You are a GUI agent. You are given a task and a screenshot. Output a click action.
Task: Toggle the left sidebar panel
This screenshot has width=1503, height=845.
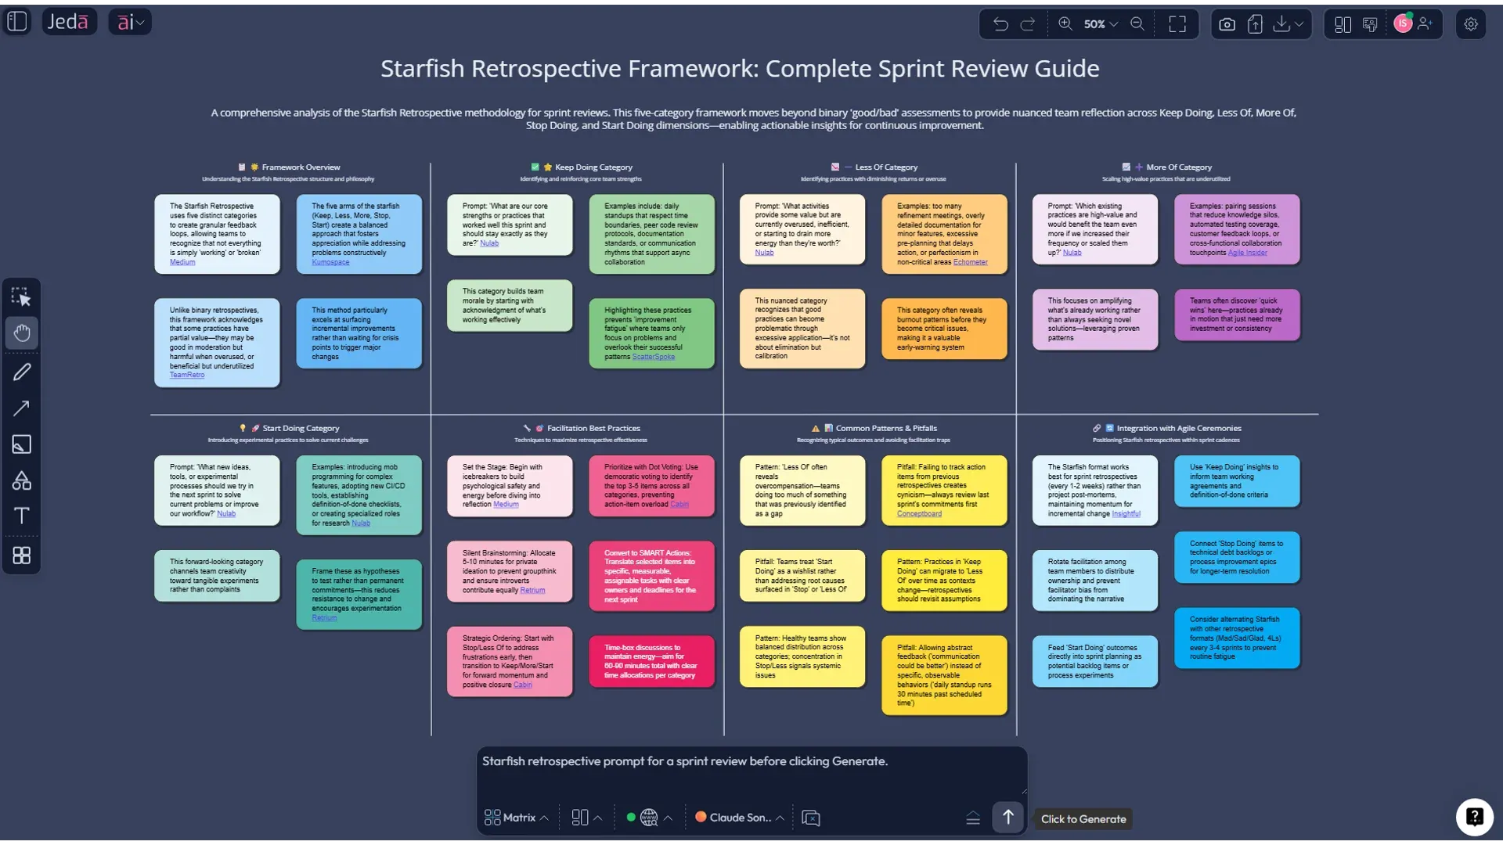pos(16,21)
